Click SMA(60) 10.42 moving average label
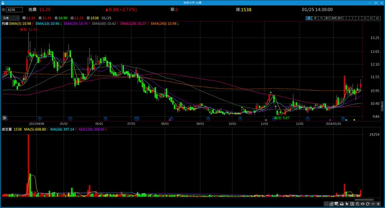This screenshot has width=385, height=208. [105, 24]
